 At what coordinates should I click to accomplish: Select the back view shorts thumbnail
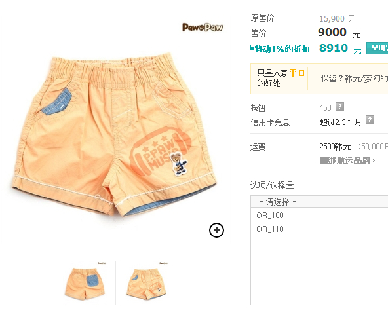[x=85, y=281]
